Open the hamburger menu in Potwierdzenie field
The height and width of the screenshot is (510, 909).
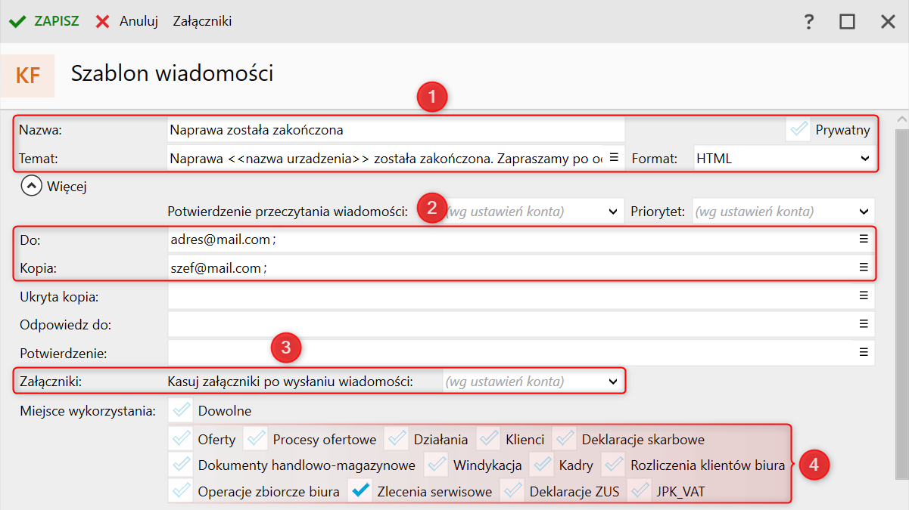coord(864,351)
